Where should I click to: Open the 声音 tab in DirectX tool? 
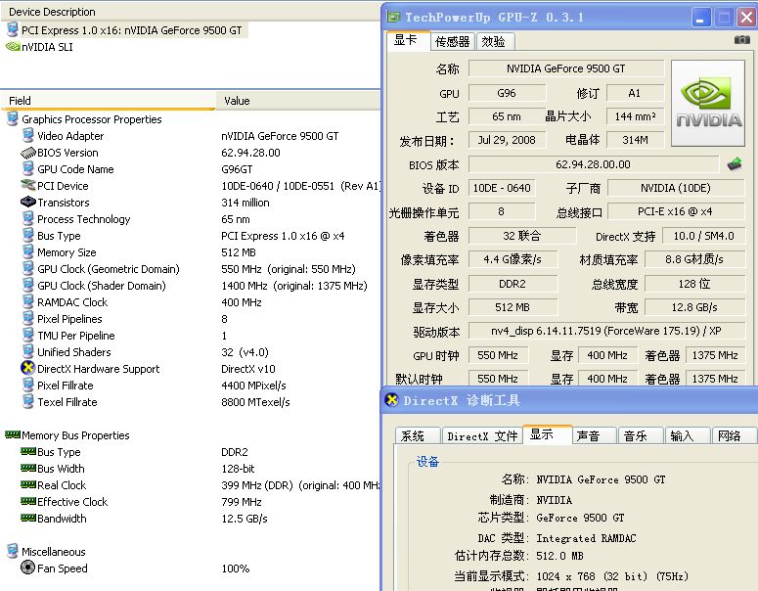(594, 435)
